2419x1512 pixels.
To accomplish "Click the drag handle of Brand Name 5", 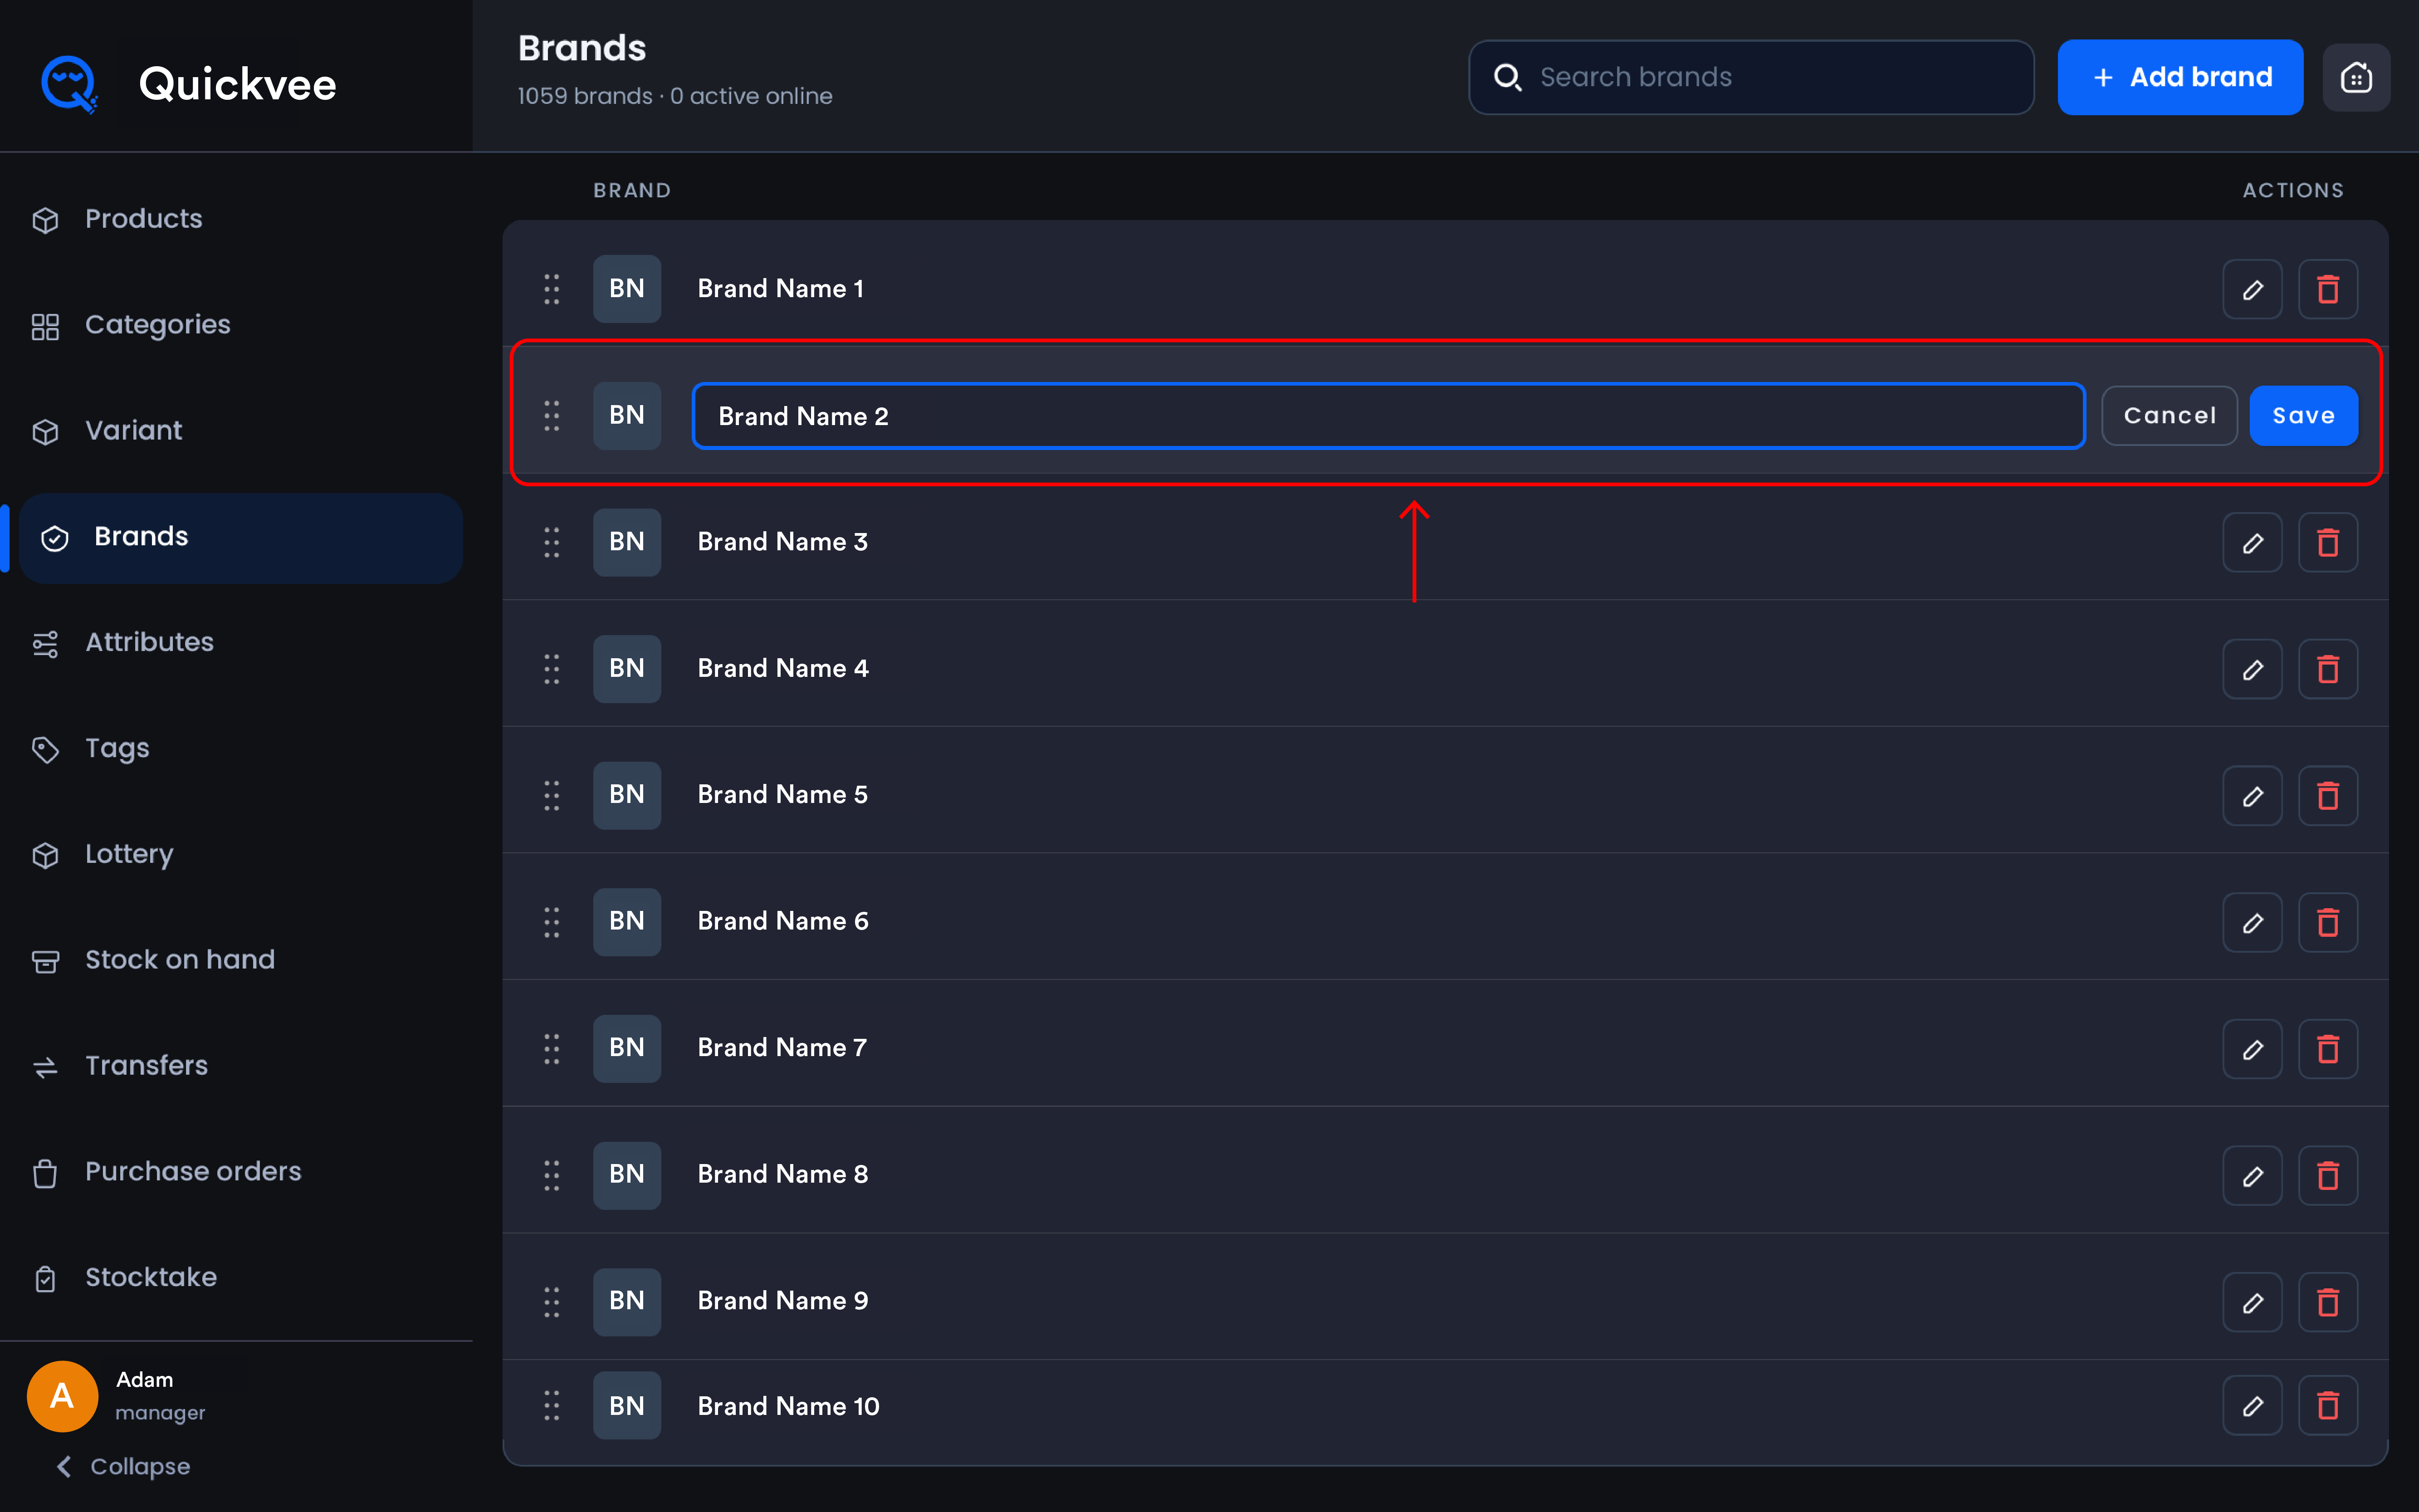I will click(x=552, y=795).
